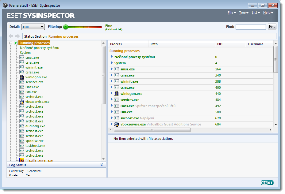Viewport: 285px width, 194px height.
Task: Click lsass.exe icon in process table
Action: point(117,106)
